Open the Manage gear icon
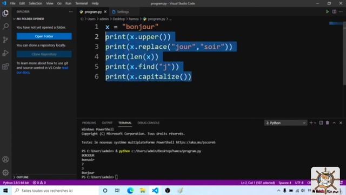 pos(5,172)
